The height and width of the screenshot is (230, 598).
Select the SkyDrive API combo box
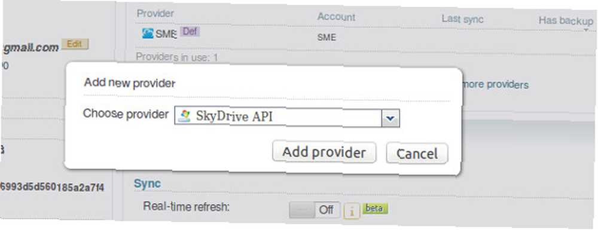click(x=287, y=117)
